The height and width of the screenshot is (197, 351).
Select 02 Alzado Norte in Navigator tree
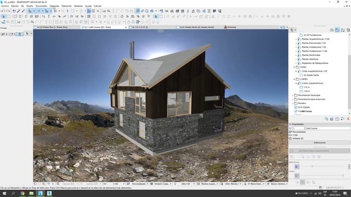[x=312, y=76]
